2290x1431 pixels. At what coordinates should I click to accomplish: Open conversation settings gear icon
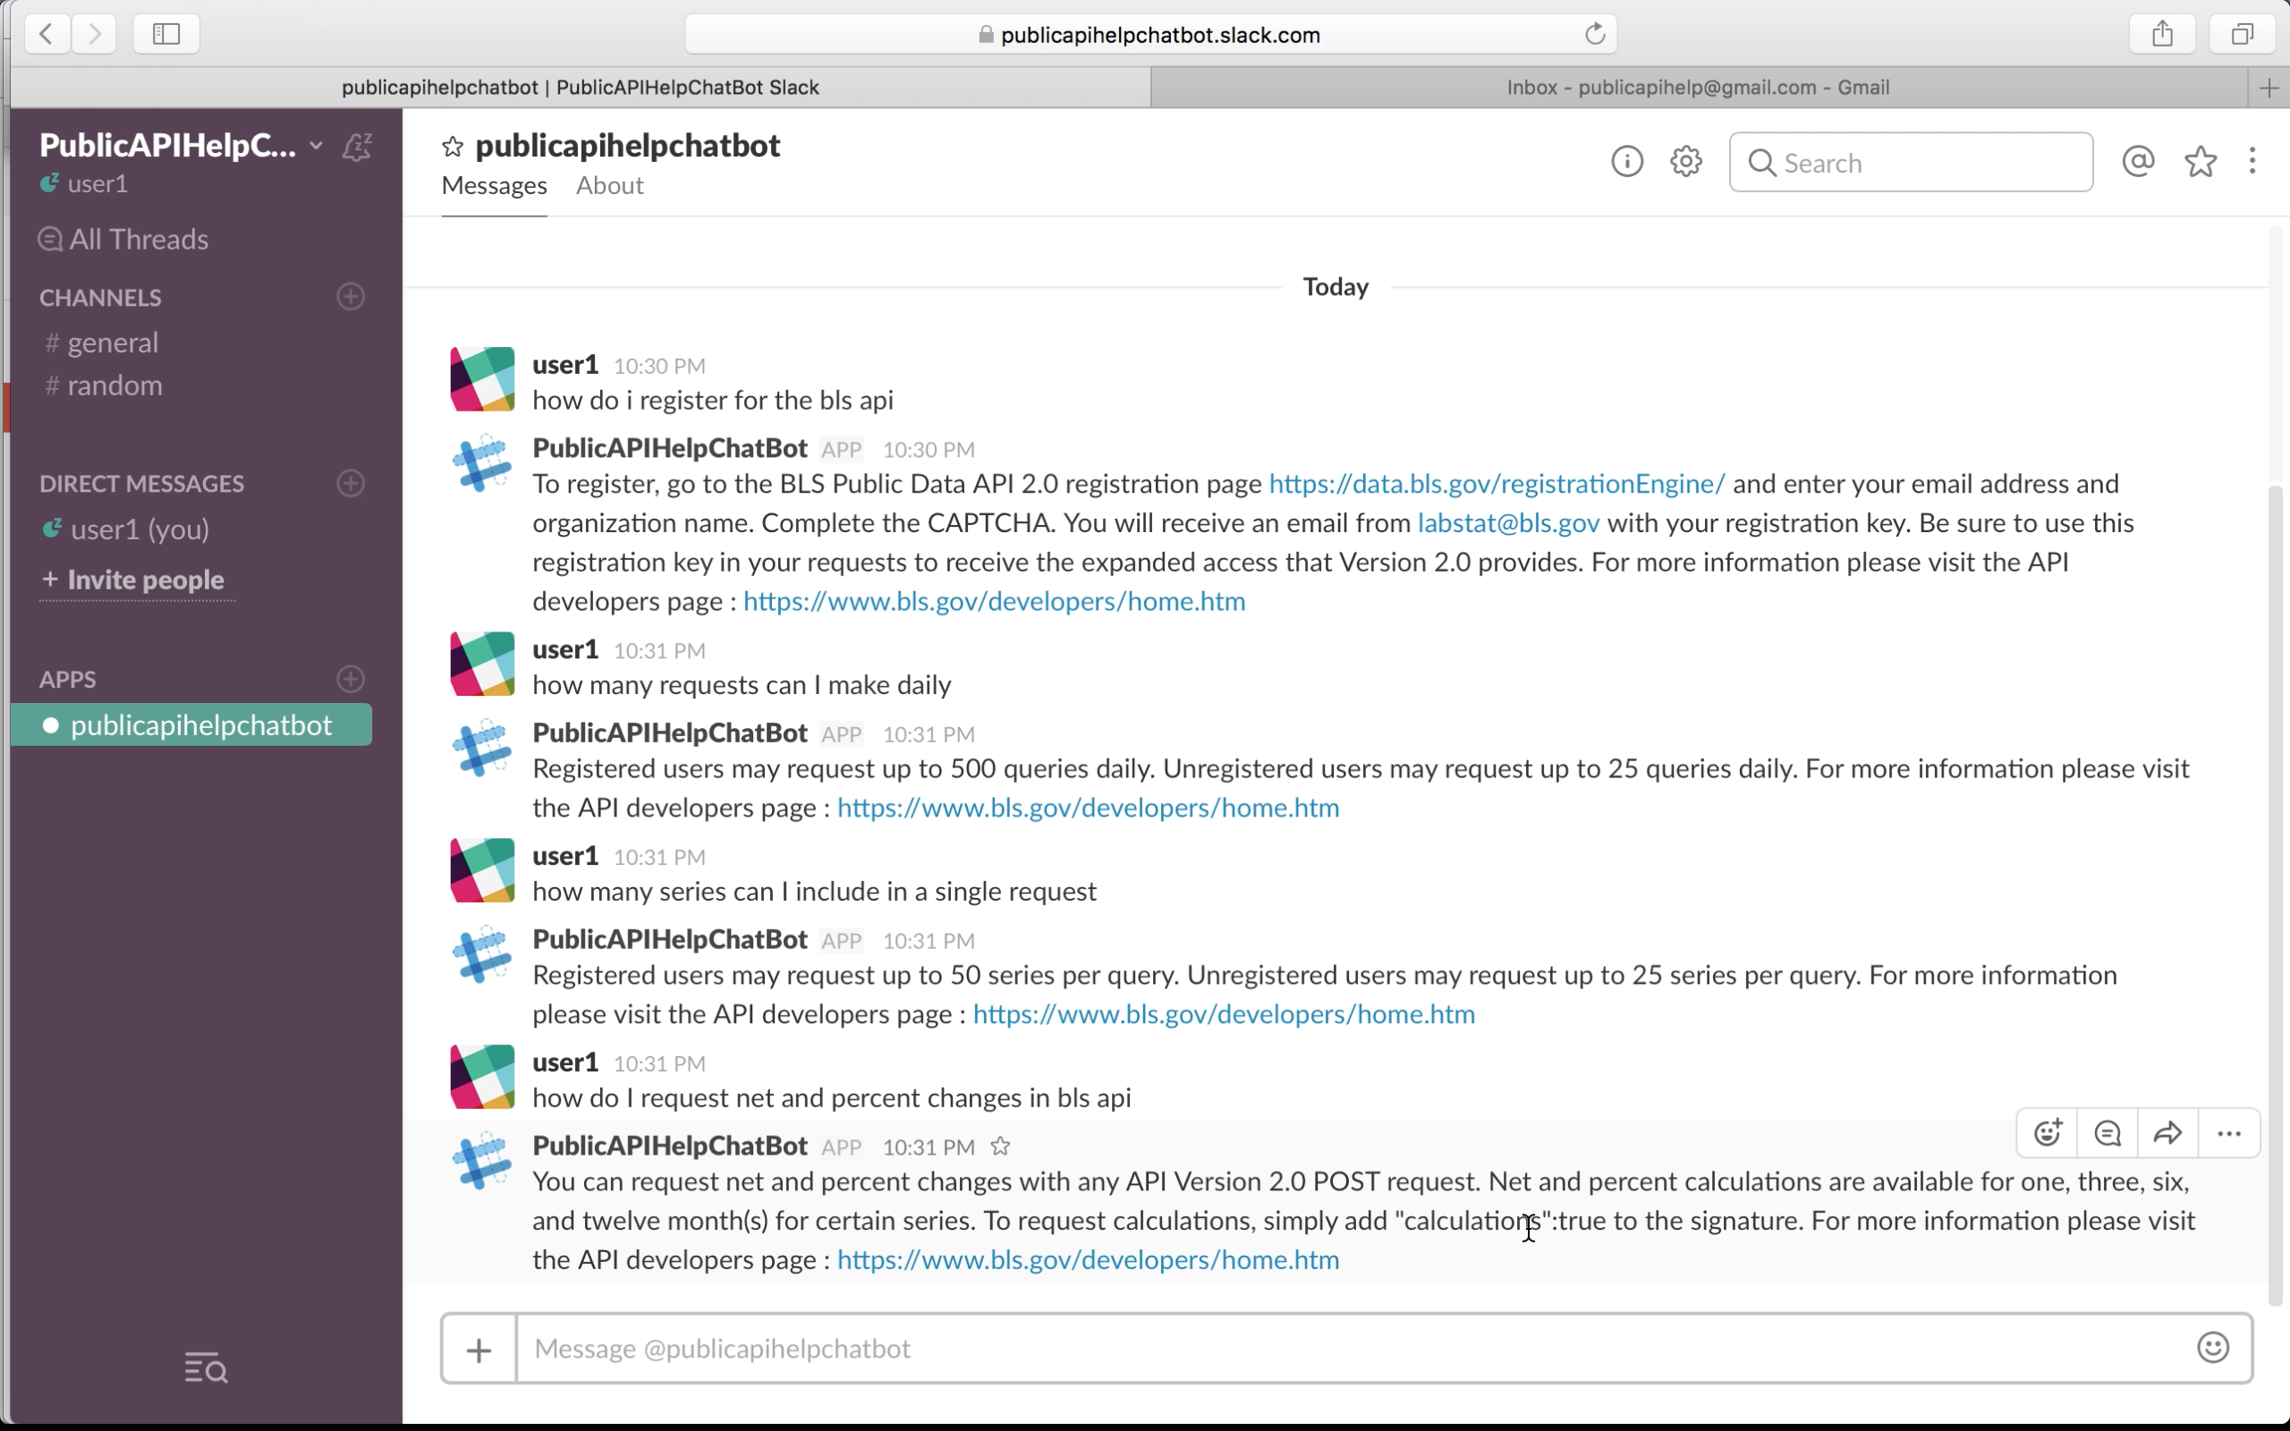tap(1685, 162)
